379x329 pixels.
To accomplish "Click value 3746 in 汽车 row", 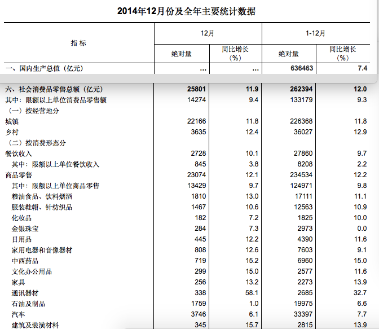I will 199,314.
